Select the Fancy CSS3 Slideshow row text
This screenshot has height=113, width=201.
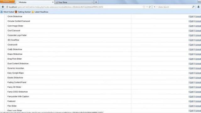pyautogui.click(x=18, y=92)
